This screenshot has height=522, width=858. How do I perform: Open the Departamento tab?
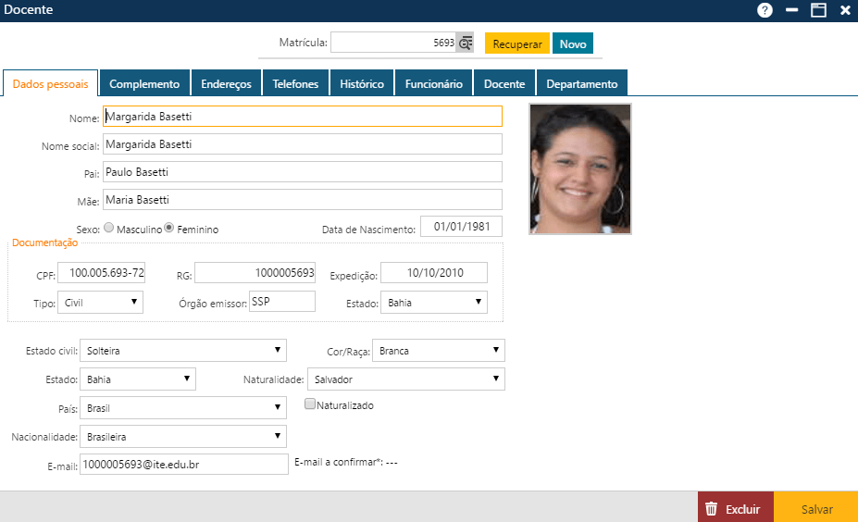(x=581, y=83)
